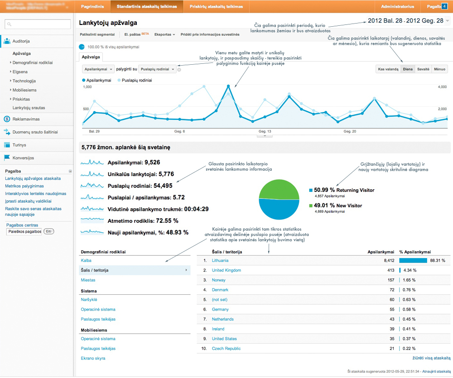Select the Šalis / teritorija dimension row
The image size is (453, 378).
(x=135, y=271)
